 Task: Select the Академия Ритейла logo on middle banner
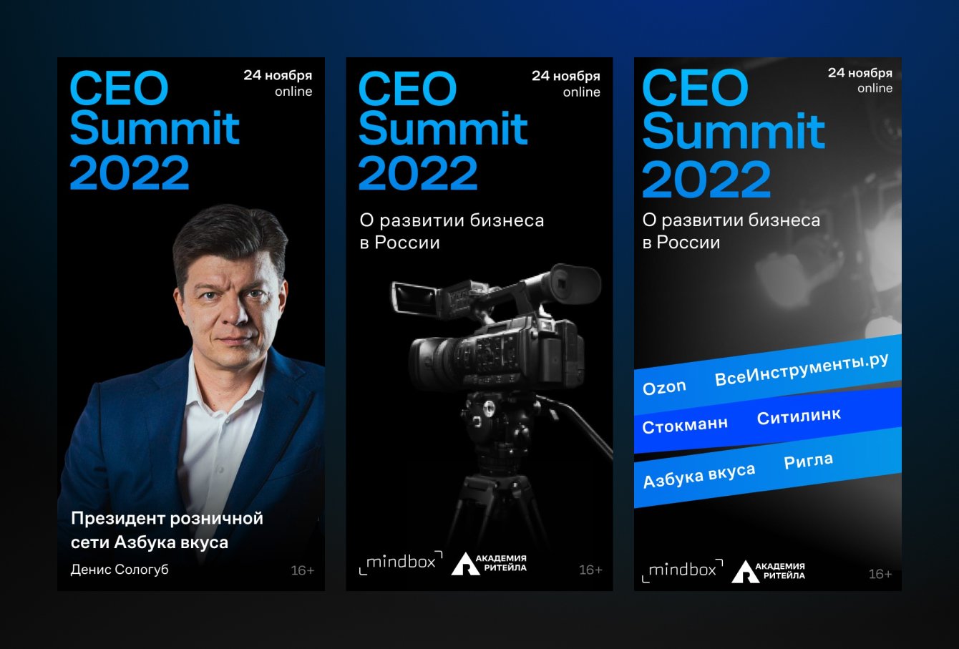(489, 563)
